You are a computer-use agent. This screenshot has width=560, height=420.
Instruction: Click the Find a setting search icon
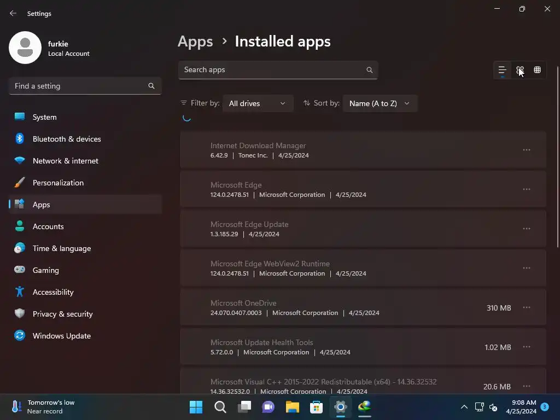coord(151,86)
